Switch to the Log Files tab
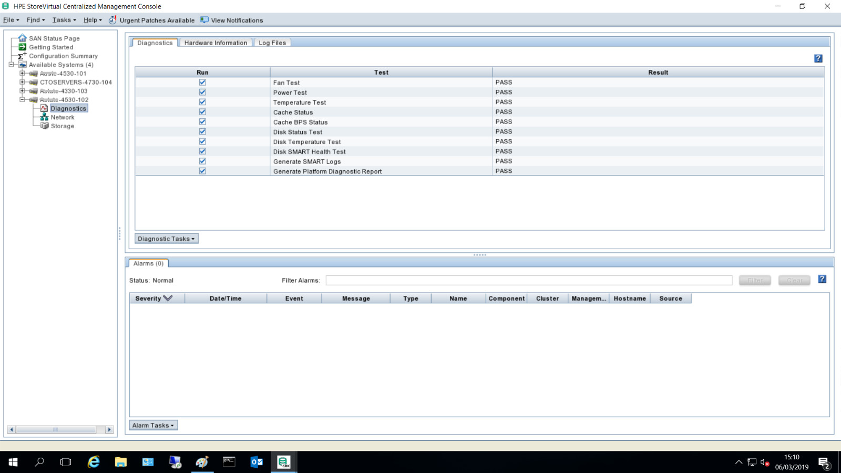841x473 pixels. (x=272, y=43)
